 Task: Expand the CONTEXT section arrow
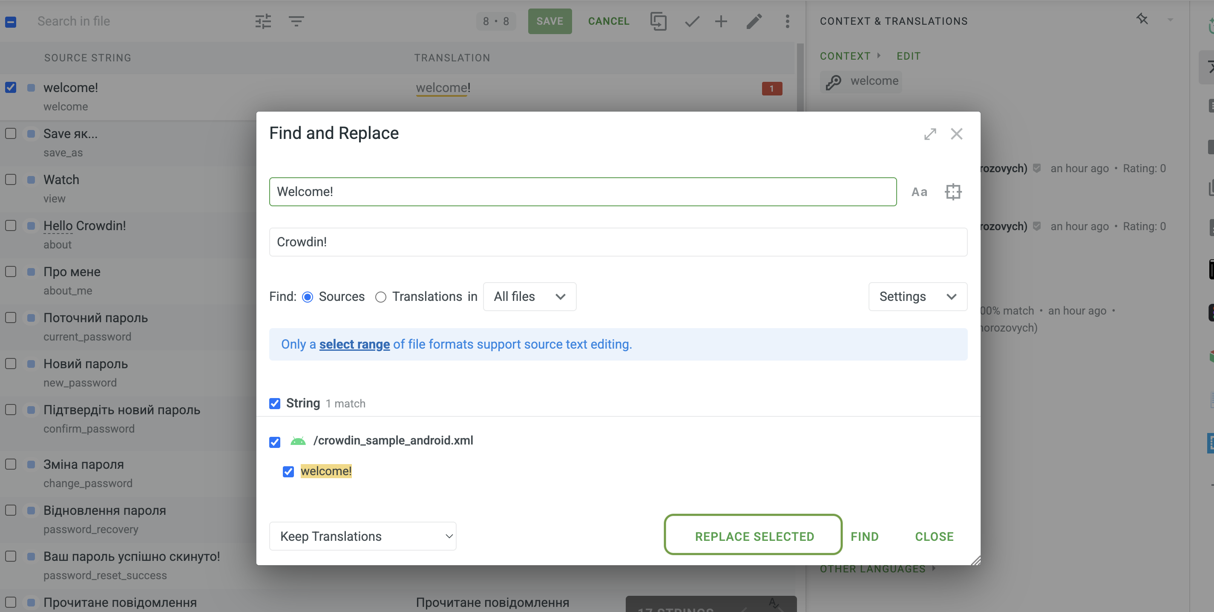click(879, 56)
